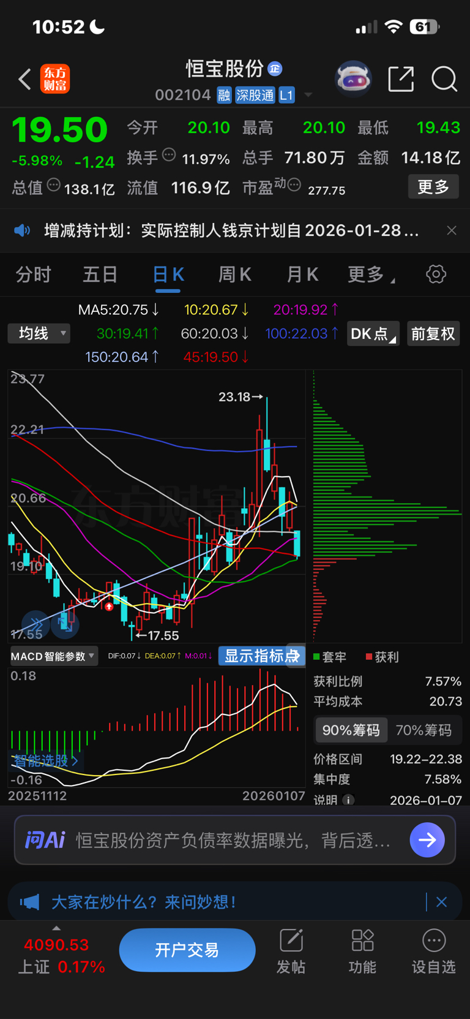Screen dimensions: 470x1019
Task: Click the 开户交易 button
Action: pyautogui.click(x=187, y=950)
